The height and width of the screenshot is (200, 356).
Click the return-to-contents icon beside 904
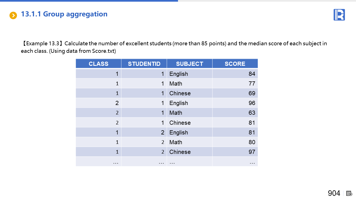point(349,193)
